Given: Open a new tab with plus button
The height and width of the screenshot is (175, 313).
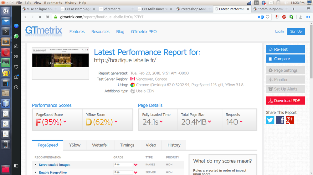Looking at the screenshot, I should tap(294, 9).
